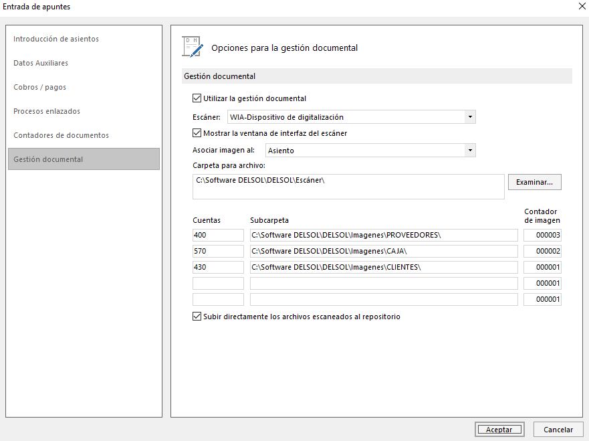Click the CAJA subcarpeta path field

tap(384, 251)
